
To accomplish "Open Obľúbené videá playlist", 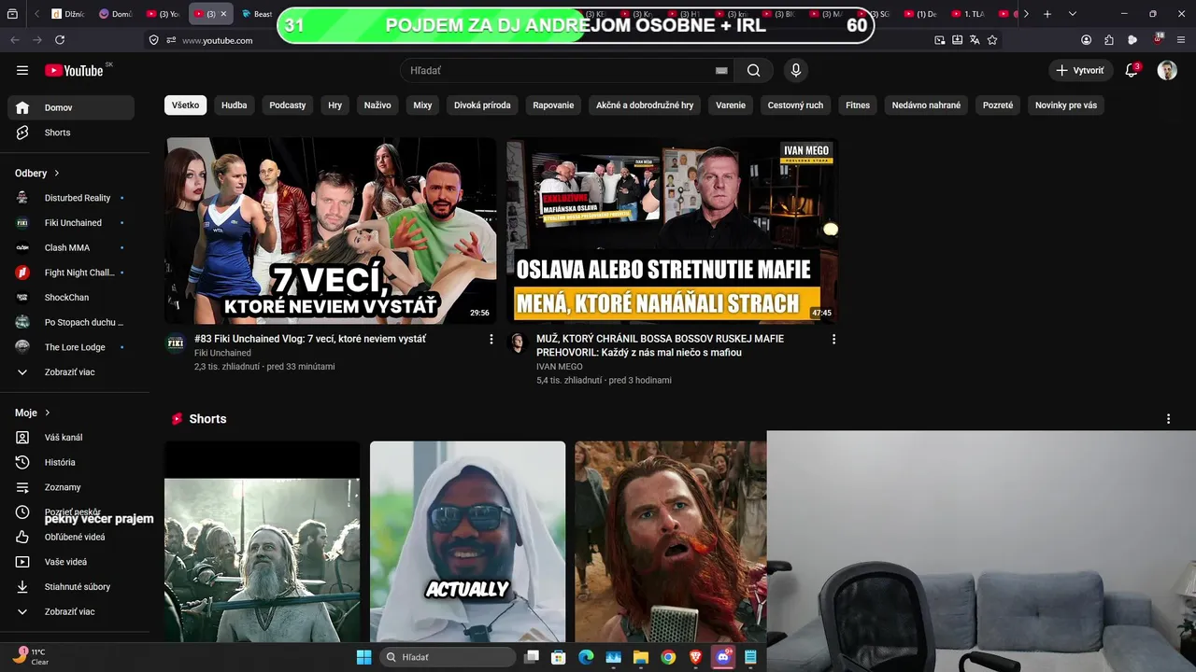I will tap(71, 538).
